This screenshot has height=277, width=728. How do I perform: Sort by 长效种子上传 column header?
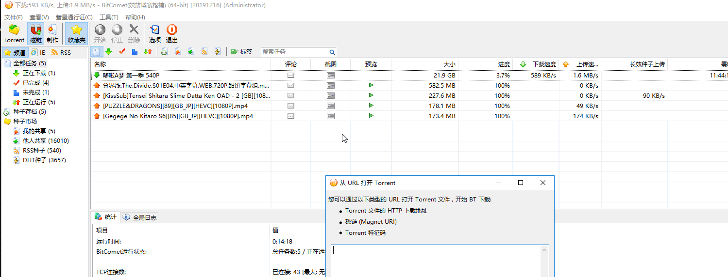(634, 64)
